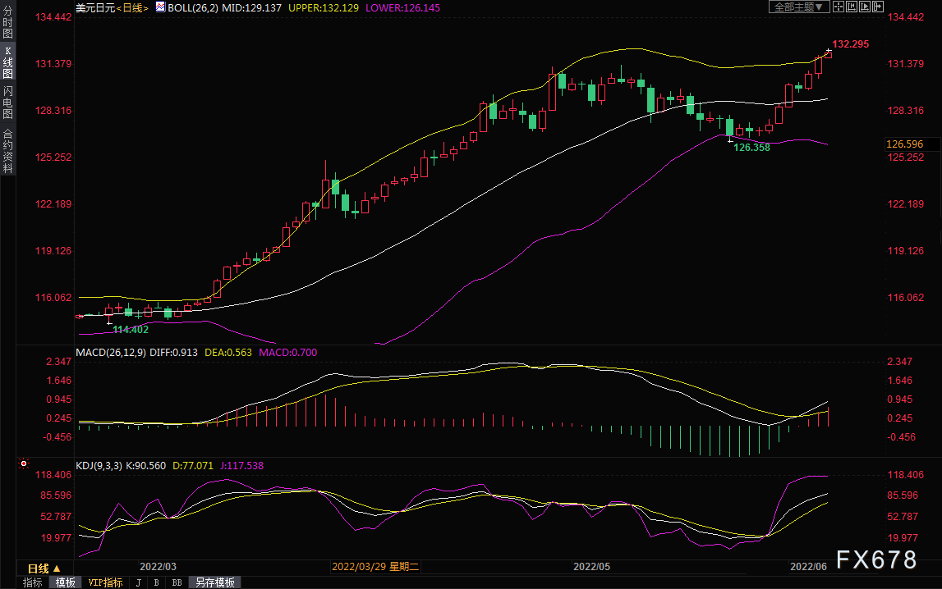The image size is (942, 589).
Task: Click the BOLL indicator chart icon
Action: (160, 7)
